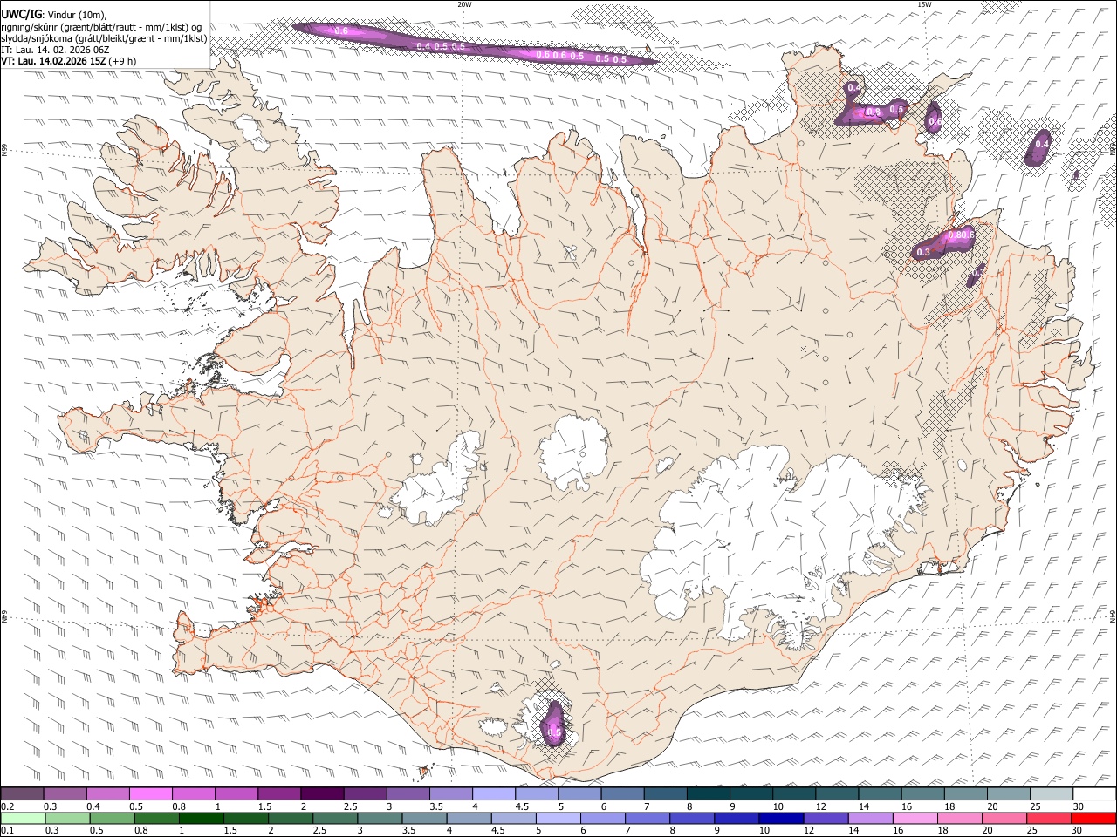Select the deep navy swatch between 10 and 12
The height and width of the screenshot is (837, 1117).
pyautogui.click(x=780, y=818)
